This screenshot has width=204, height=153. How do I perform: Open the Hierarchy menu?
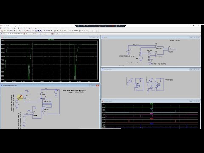coord(10,28)
